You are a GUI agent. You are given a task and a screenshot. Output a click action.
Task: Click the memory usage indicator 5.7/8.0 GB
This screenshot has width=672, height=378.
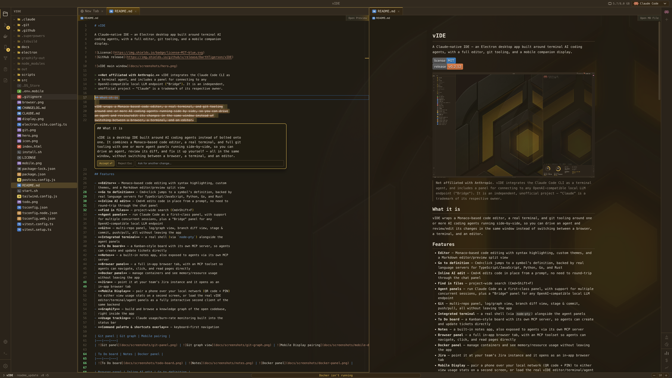coord(619,3)
